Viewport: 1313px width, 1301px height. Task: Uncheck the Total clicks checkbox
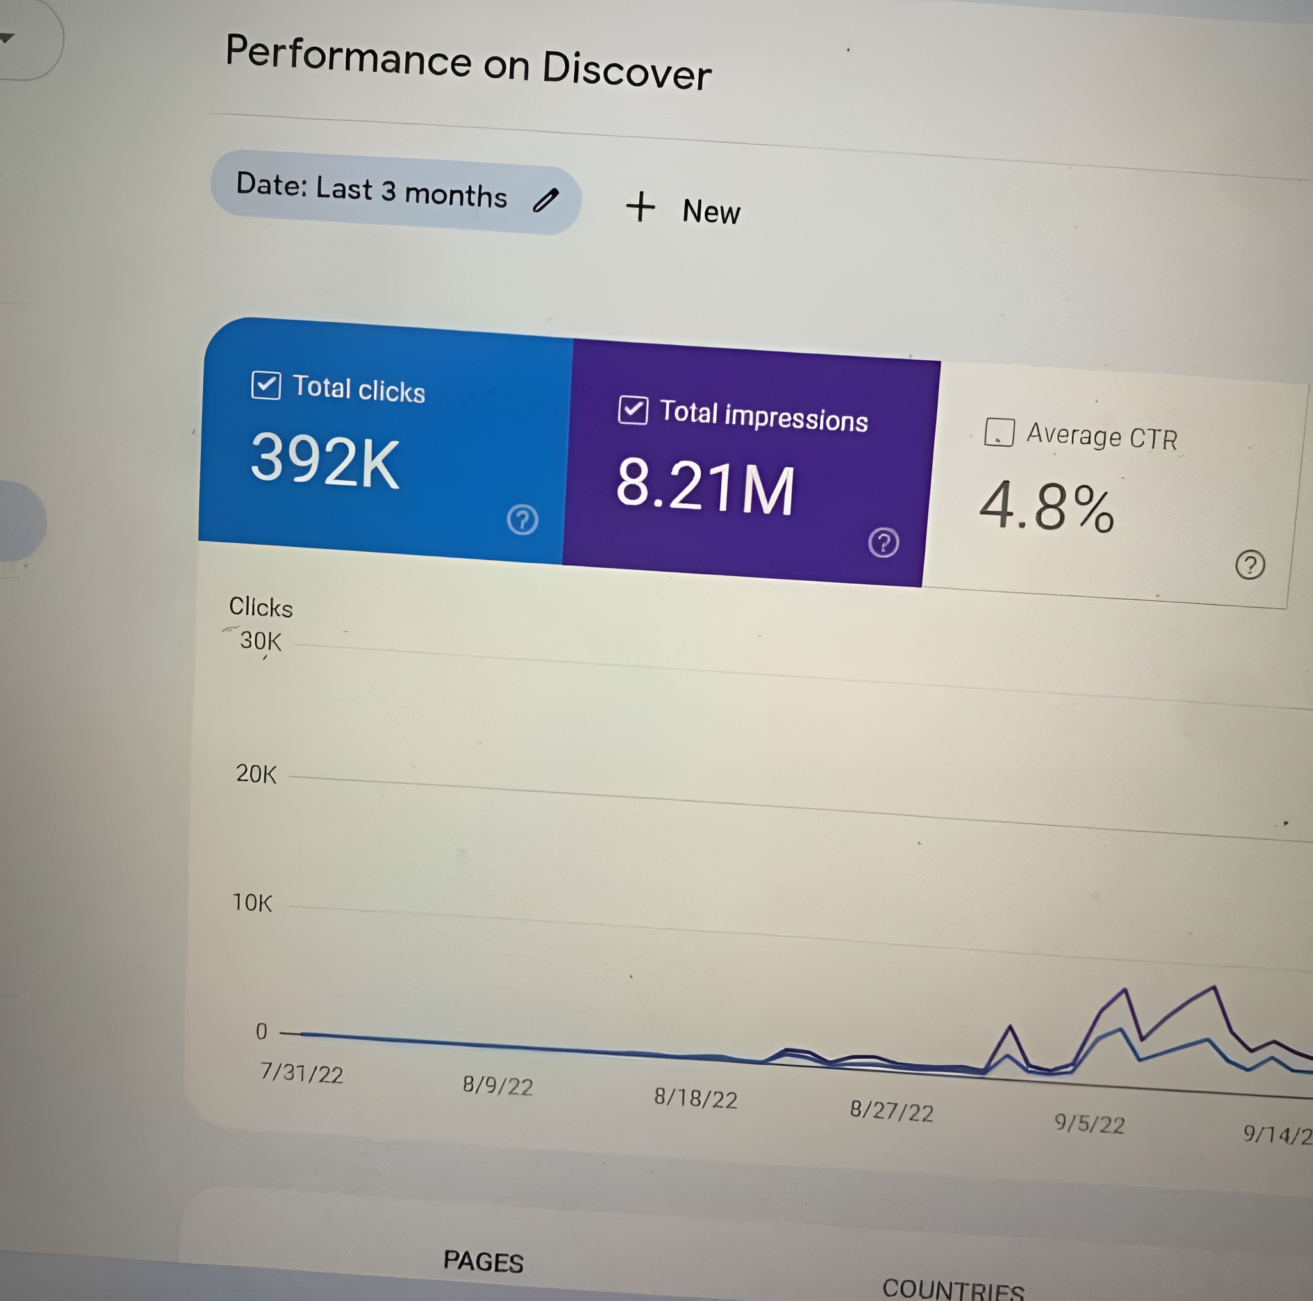click(x=265, y=385)
